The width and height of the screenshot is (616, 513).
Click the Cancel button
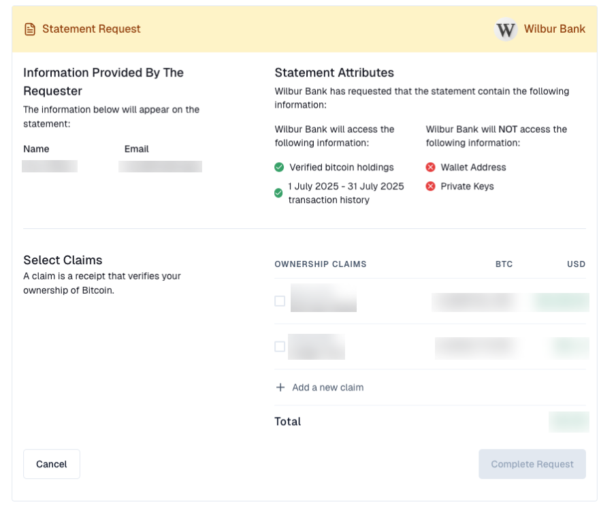[x=52, y=464]
